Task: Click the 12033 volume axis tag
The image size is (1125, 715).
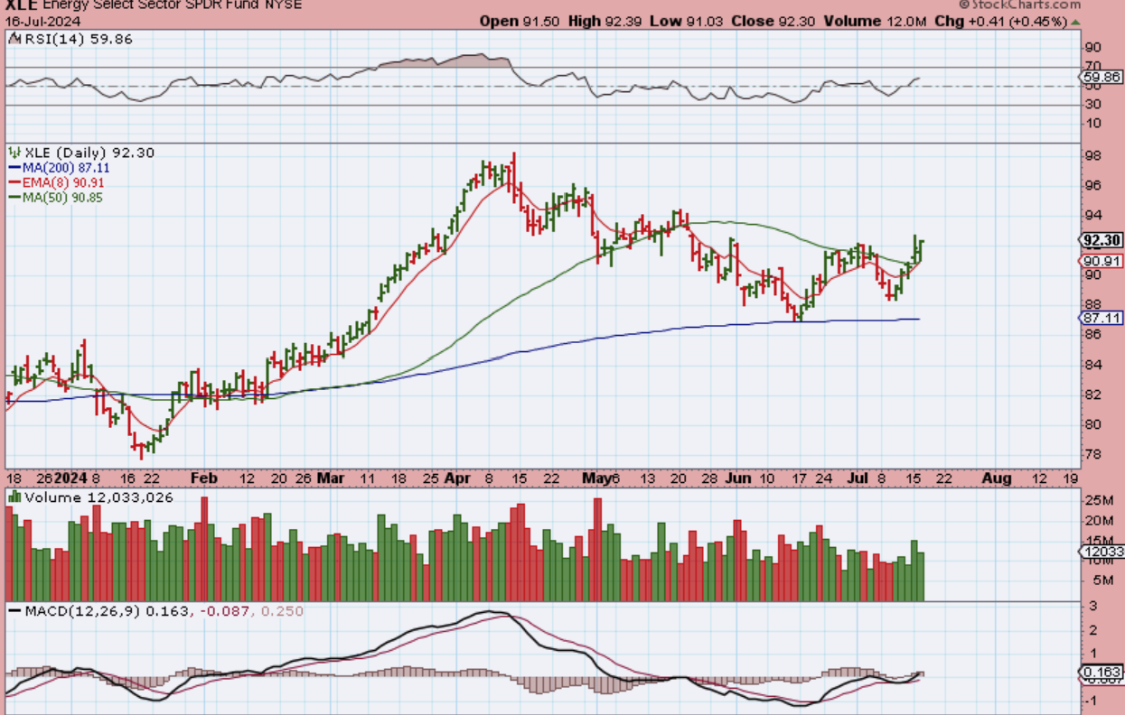Action: (x=1102, y=552)
